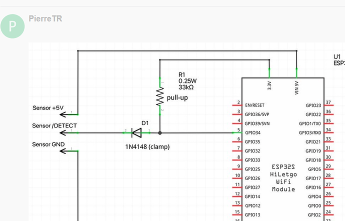Image resolution: width=345 pixels, height=221 pixels.
Task: Click the GPIO36/SVP pin 3
Action: 237,114
